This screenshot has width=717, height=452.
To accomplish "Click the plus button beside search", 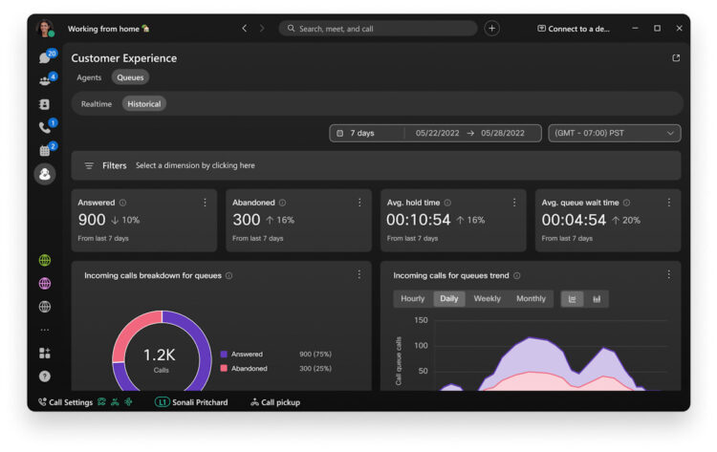I will click(x=491, y=29).
